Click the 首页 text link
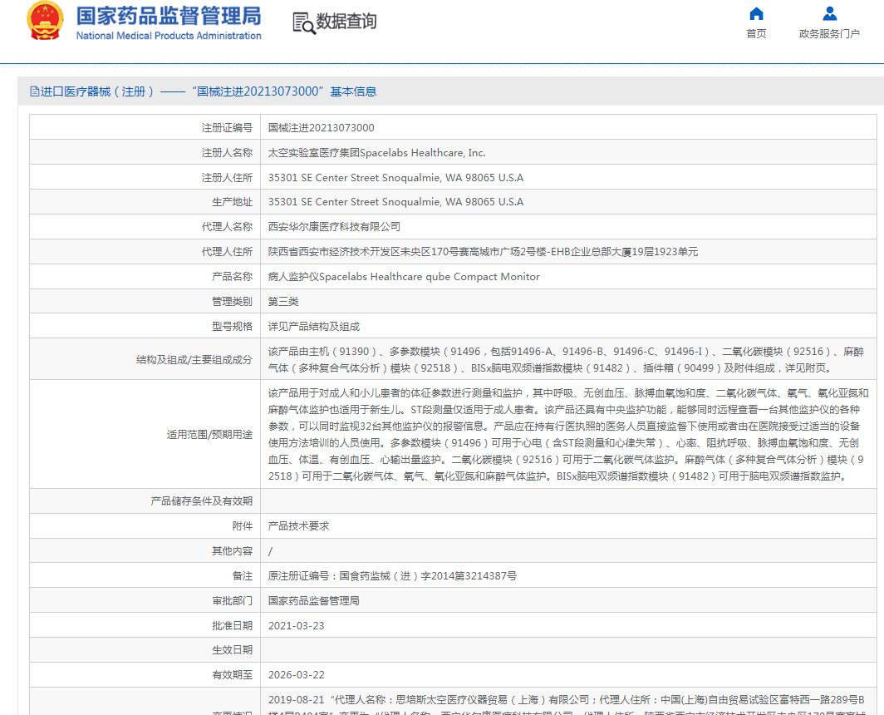Image resolution: width=884 pixels, height=715 pixels. pos(756,34)
